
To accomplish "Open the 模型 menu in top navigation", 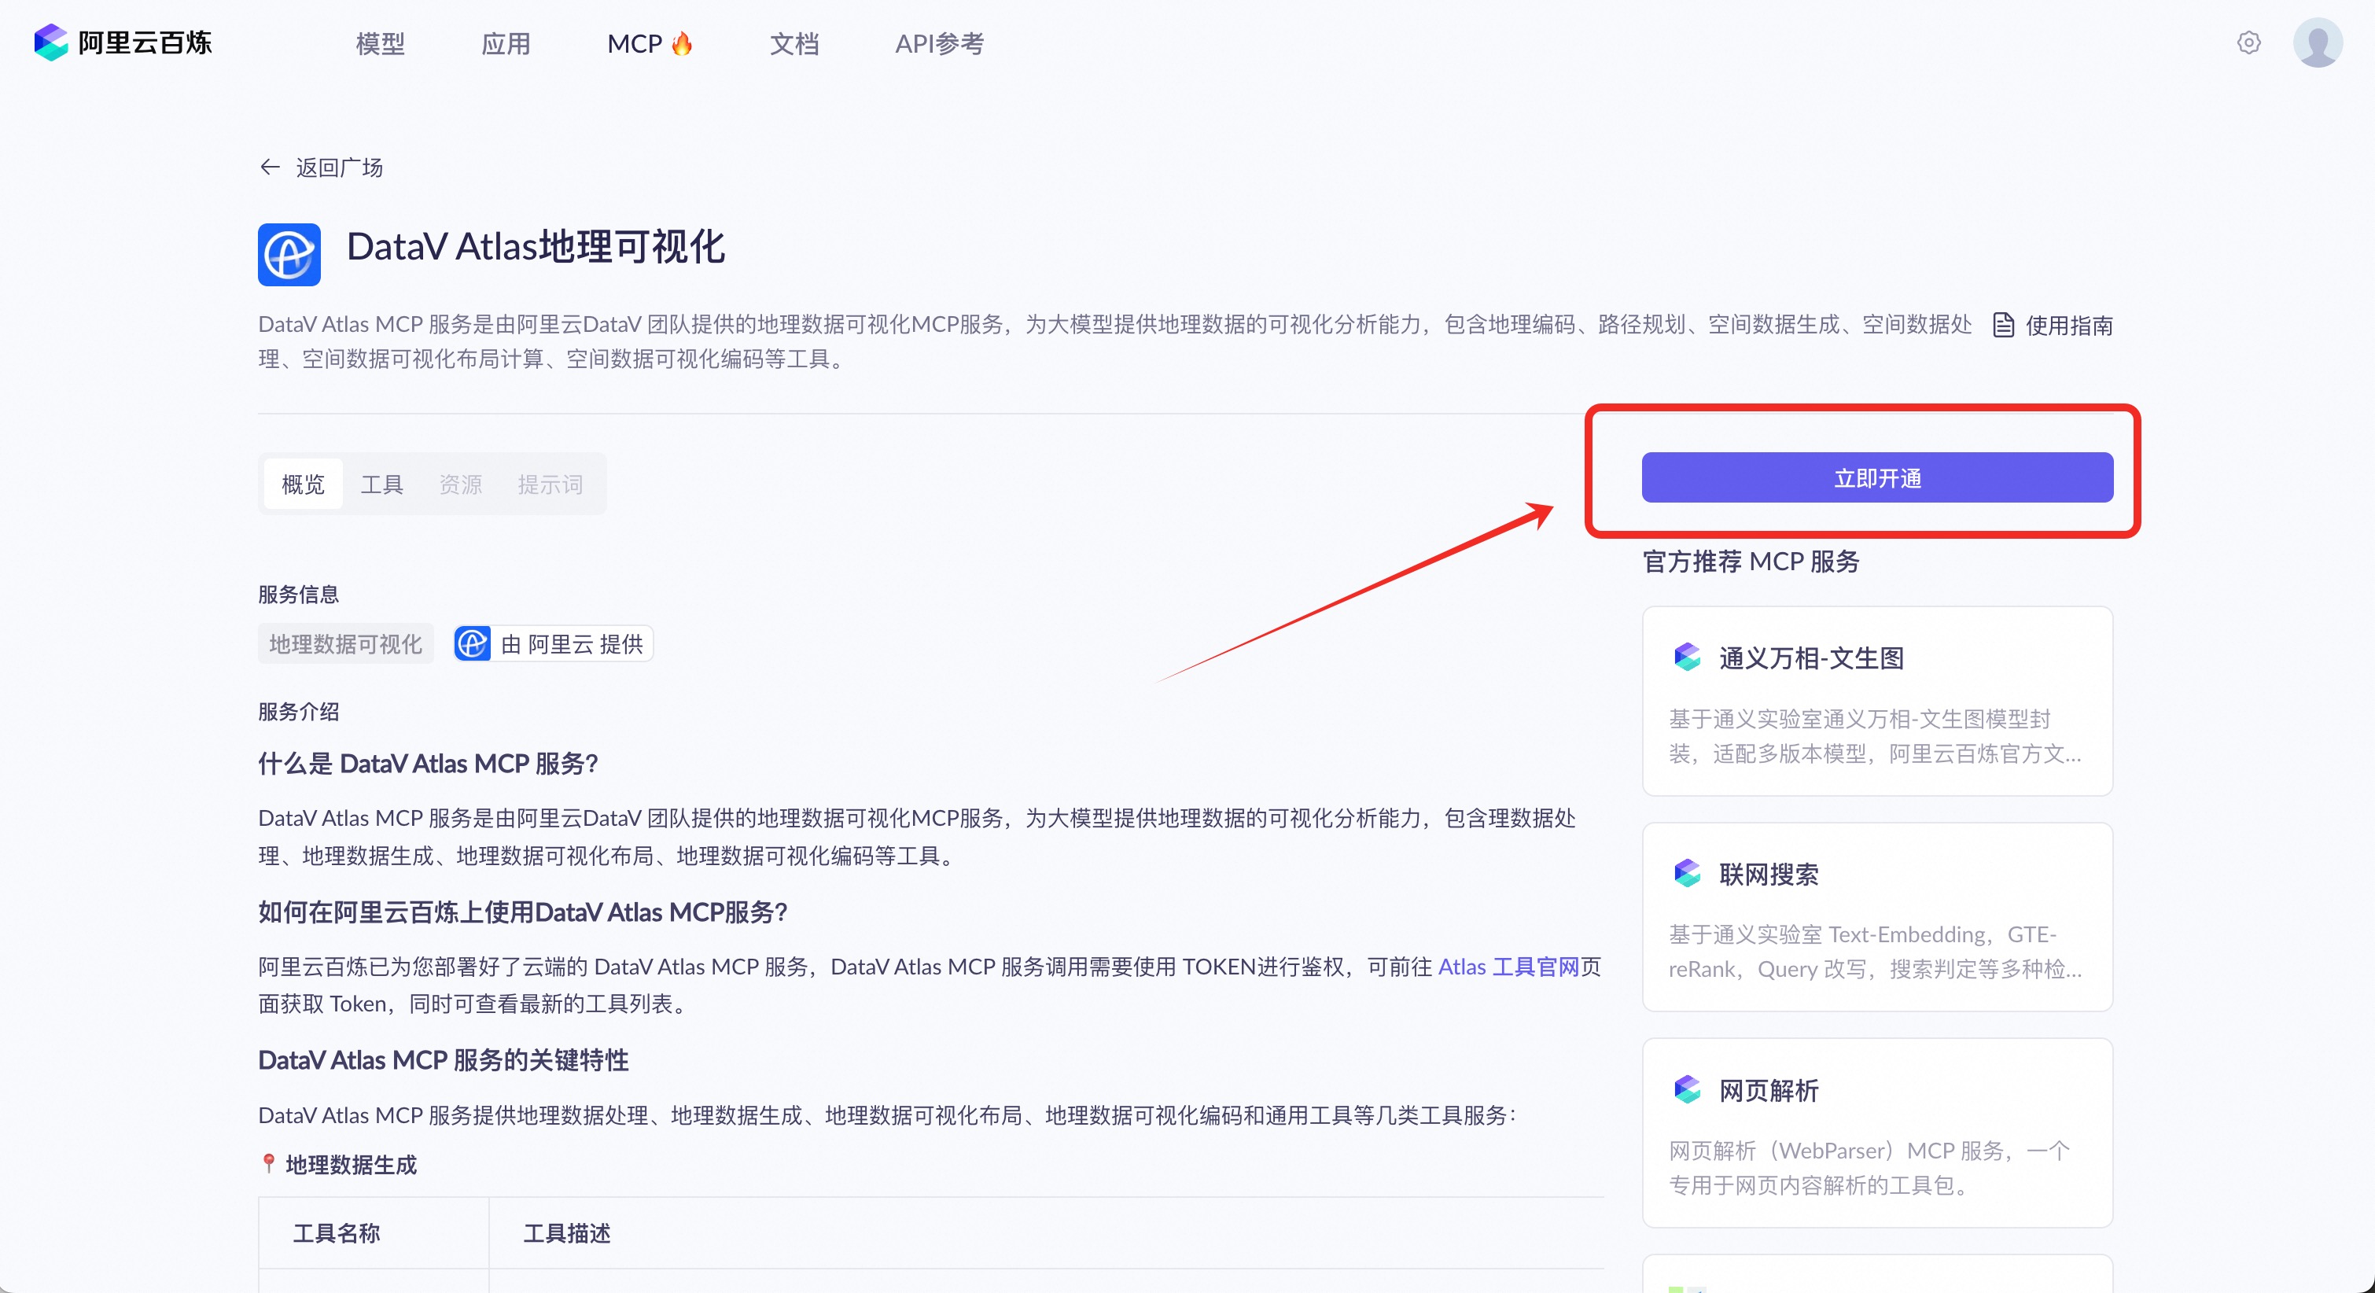I will [x=380, y=43].
